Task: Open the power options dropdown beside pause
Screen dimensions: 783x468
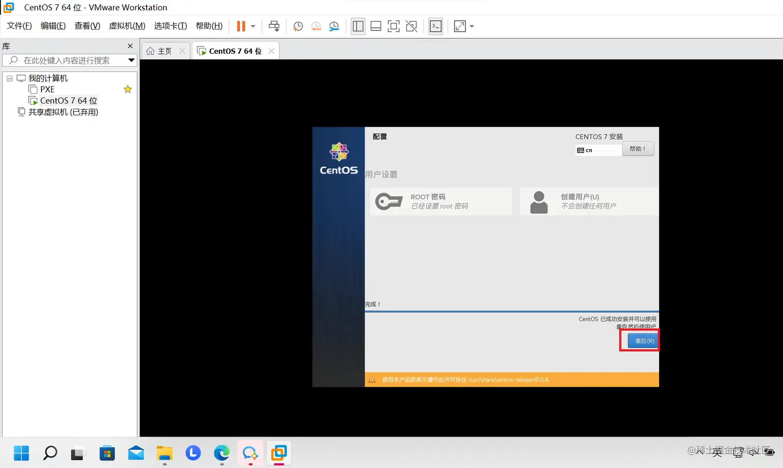Action: point(253,26)
